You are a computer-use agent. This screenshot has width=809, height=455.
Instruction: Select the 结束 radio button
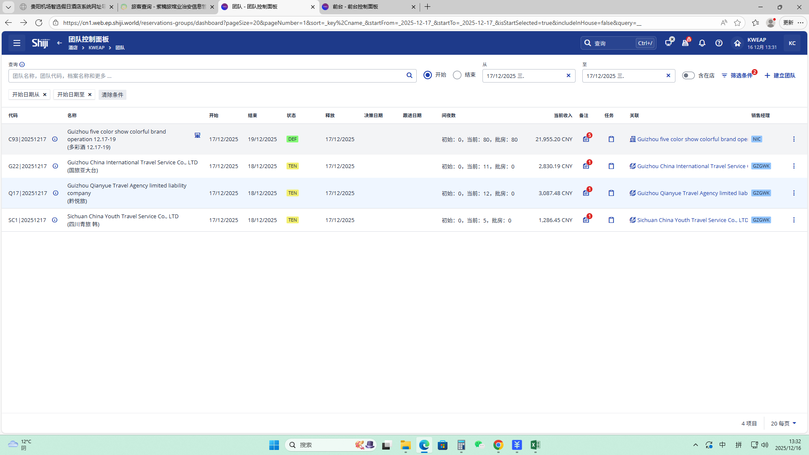click(457, 75)
